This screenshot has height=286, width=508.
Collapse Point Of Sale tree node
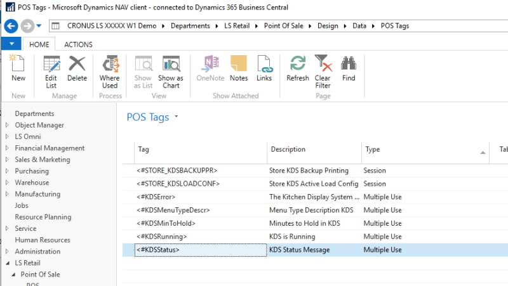tap(13, 275)
